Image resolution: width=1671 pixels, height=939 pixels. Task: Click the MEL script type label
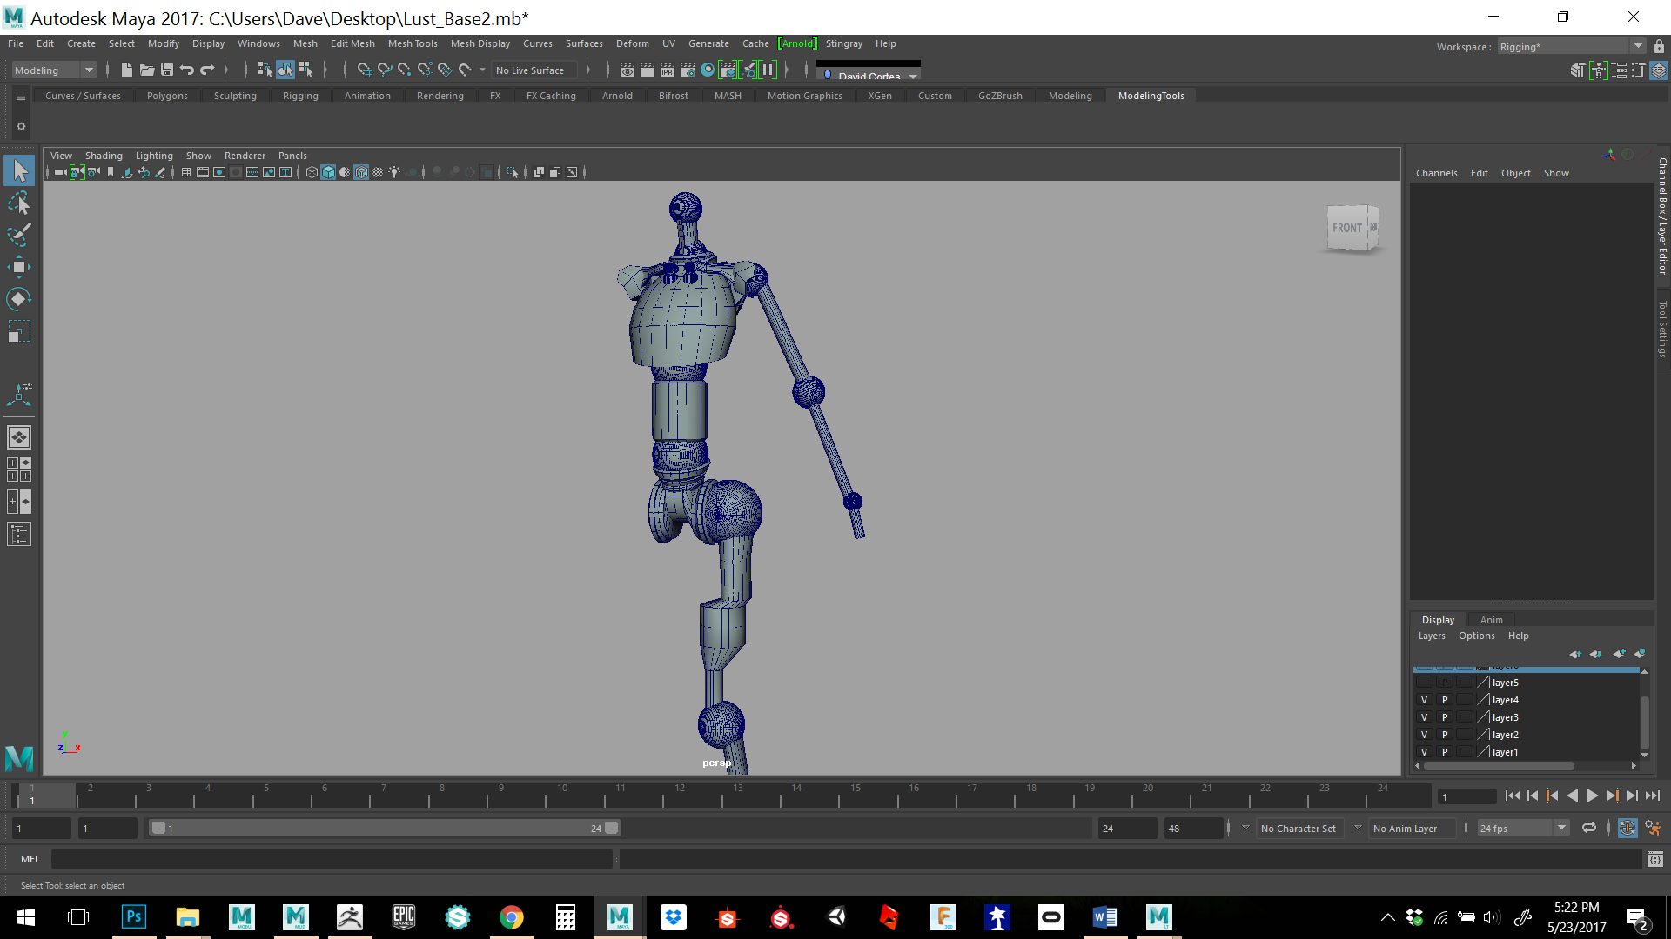coord(30,859)
